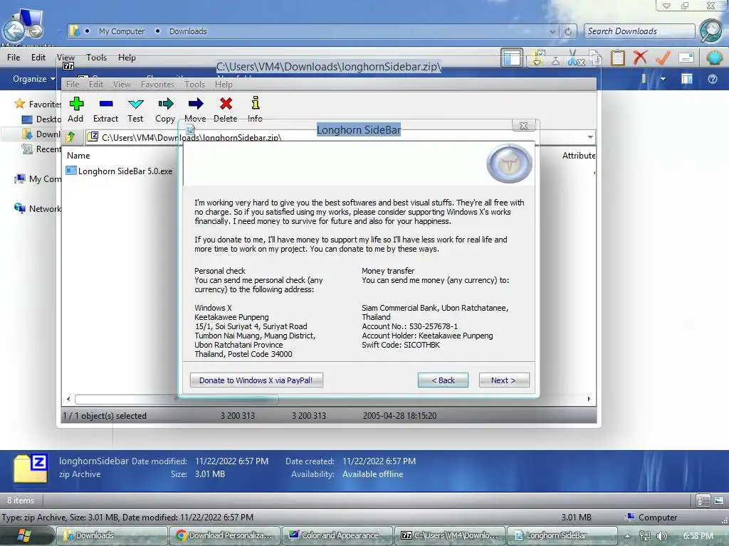Click the scissors Cut toolbar icon

point(575,58)
